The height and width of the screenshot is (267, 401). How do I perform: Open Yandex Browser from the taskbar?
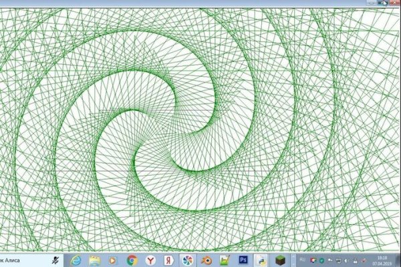pyautogui.click(x=152, y=259)
